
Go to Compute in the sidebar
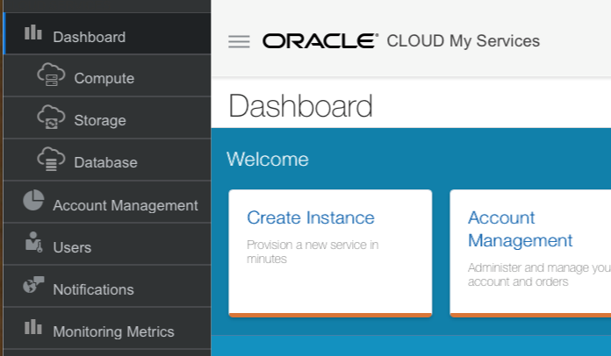tap(107, 75)
